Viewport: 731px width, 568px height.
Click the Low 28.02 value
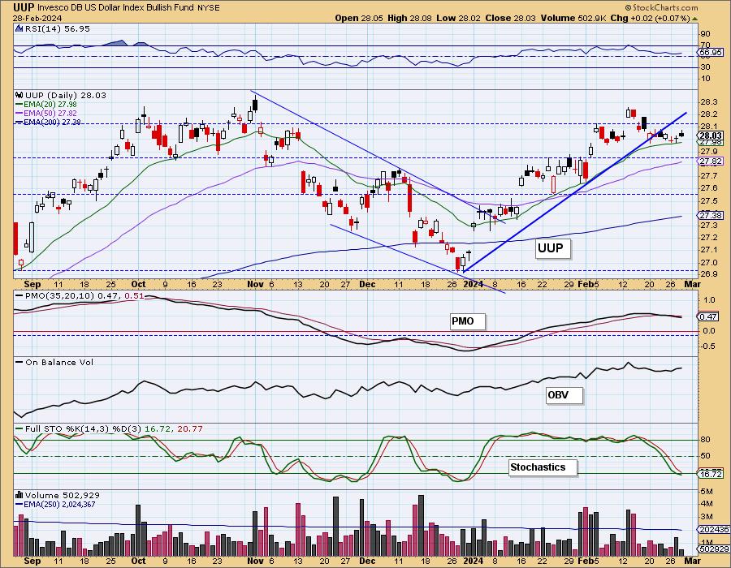(x=459, y=18)
